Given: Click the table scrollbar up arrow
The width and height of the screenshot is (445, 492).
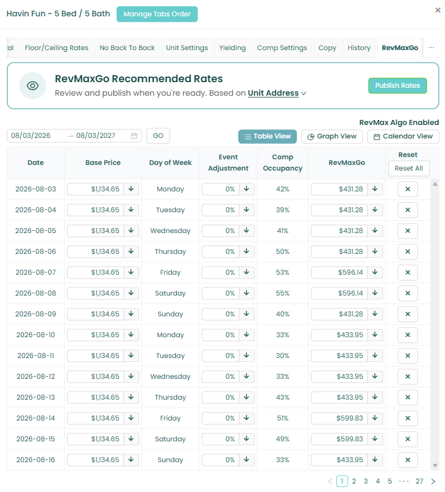Looking at the screenshot, I should coord(435,184).
